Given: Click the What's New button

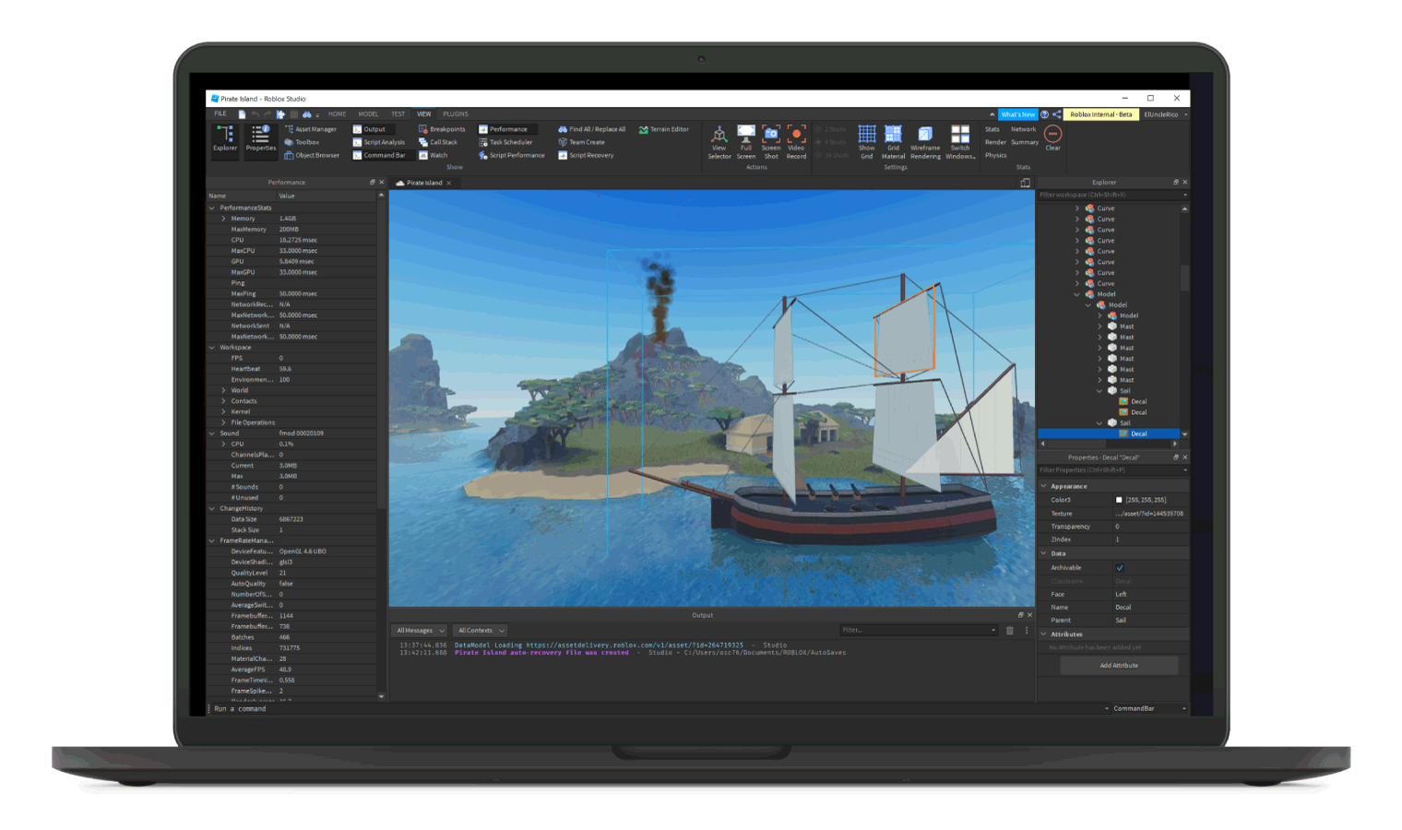Looking at the screenshot, I should (1017, 114).
